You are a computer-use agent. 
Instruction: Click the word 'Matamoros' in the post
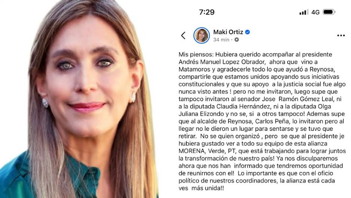(x=194, y=69)
